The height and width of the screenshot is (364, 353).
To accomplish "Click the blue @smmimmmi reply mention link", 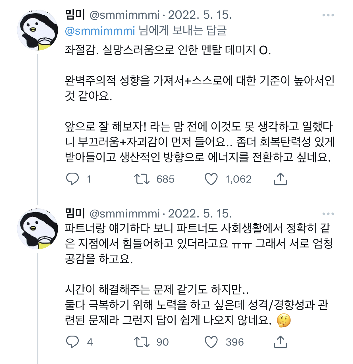I will pos(100,31).
